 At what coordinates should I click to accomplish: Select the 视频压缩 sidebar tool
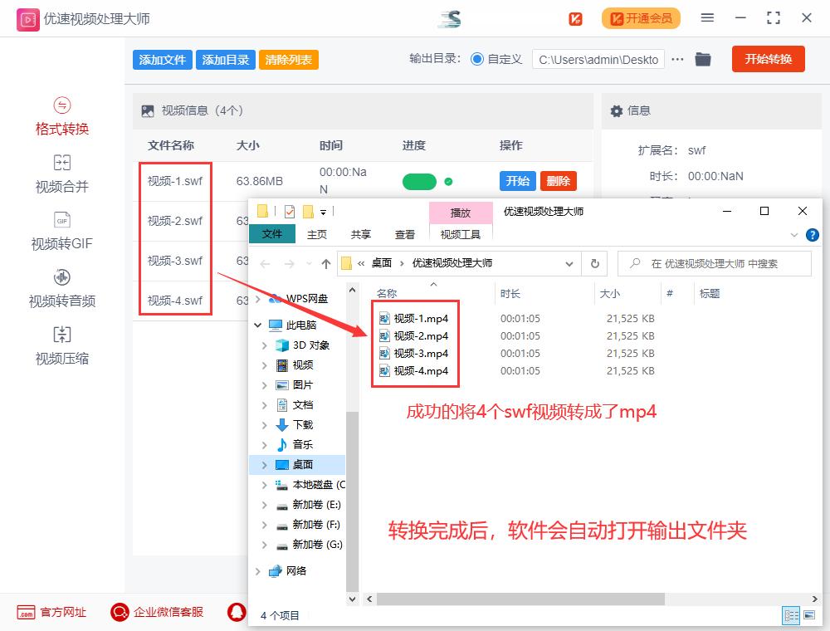(x=62, y=347)
